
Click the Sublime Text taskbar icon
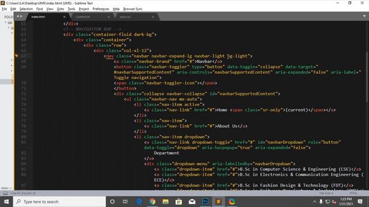point(219,202)
